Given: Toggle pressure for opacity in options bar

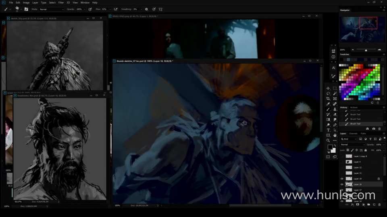Looking at the screenshot, I should coord(90,9).
